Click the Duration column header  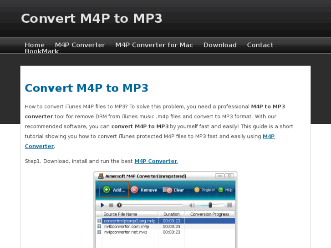(x=171, y=214)
